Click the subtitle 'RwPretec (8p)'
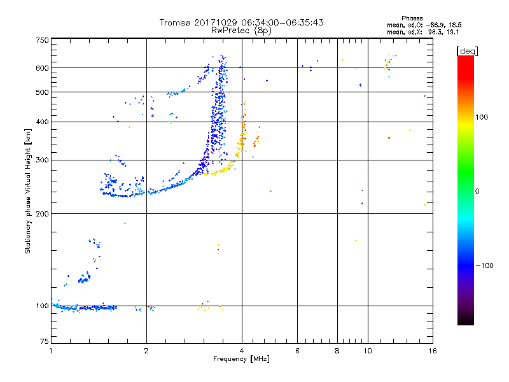Image resolution: width=509 pixels, height=382 pixels. point(241,31)
